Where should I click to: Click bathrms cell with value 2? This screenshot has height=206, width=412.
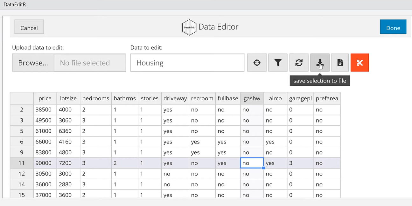tap(125, 163)
